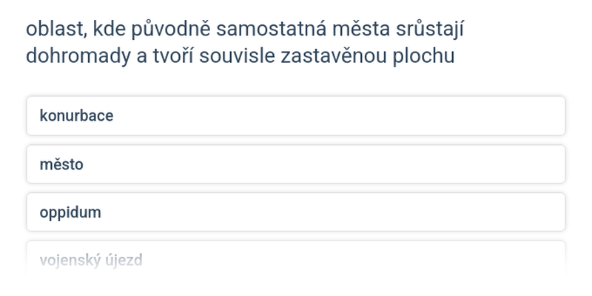Click the second line starting "dohromady"
The height and width of the screenshot is (296, 592).
[x=240, y=57]
